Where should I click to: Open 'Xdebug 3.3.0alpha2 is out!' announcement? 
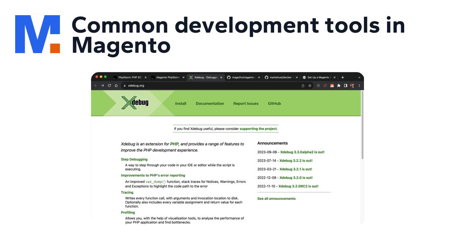pyautogui.click(x=302, y=152)
